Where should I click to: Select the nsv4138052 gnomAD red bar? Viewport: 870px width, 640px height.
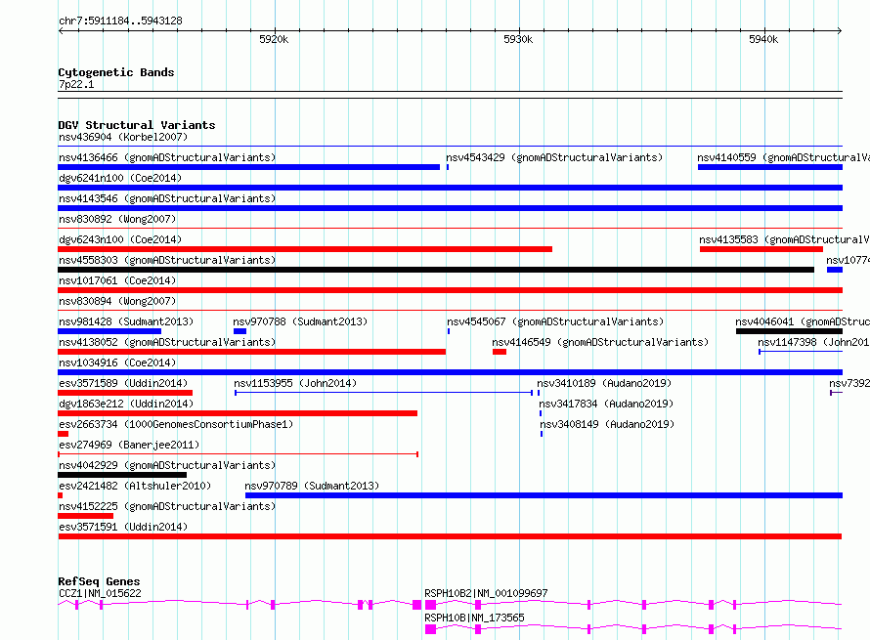[x=251, y=352]
